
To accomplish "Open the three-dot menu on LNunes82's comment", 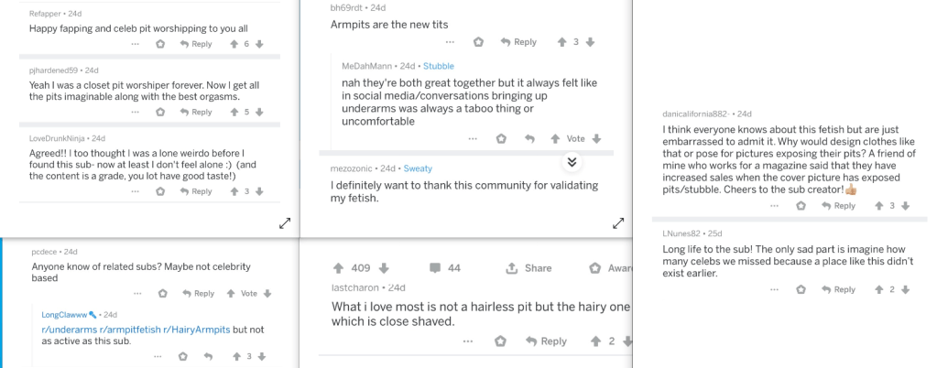I will (775, 289).
